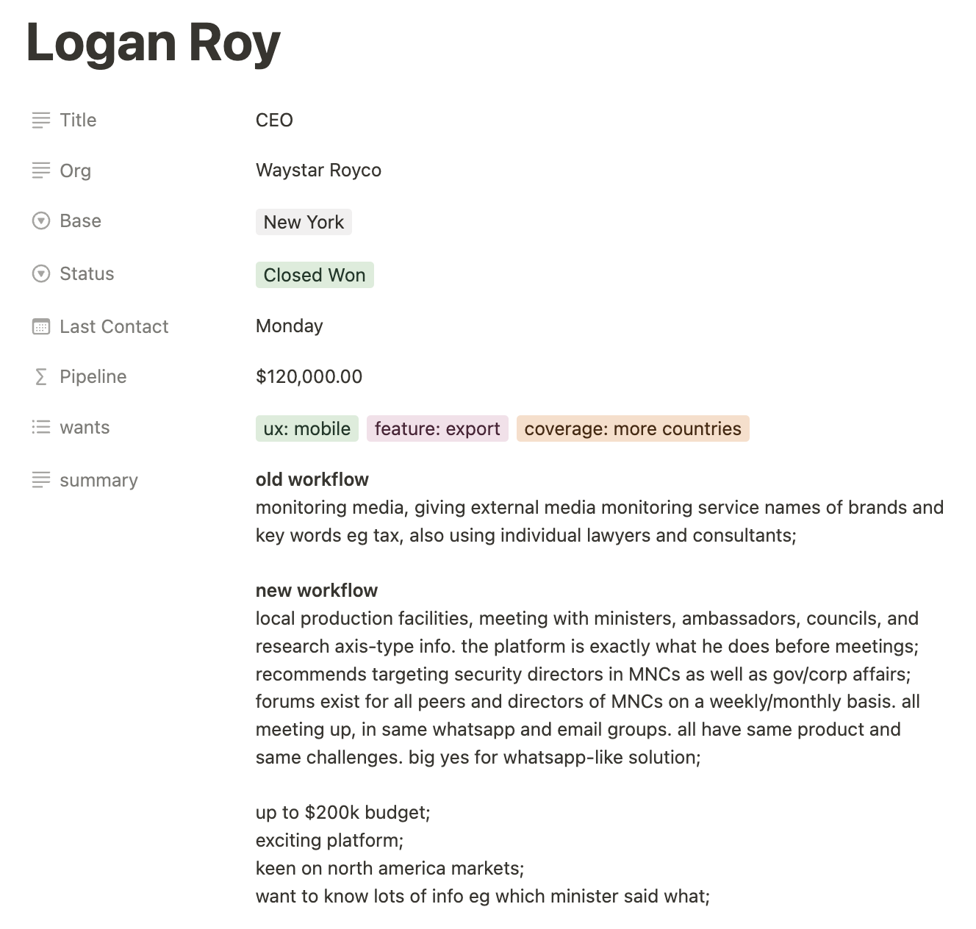Click the 'coverage: more countries' tag
This screenshot has width=976, height=929.
632,428
